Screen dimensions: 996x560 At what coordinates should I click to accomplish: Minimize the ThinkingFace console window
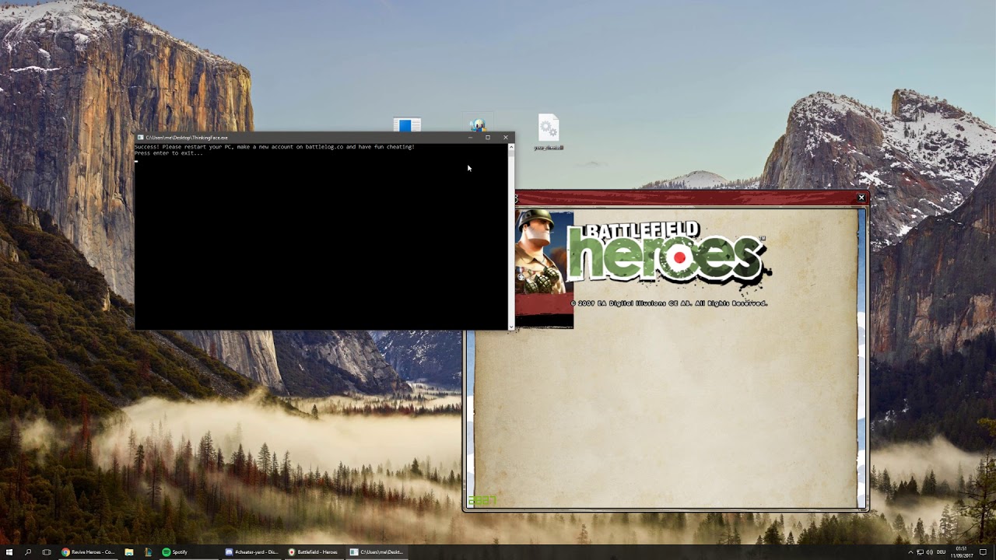(x=470, y=138)
